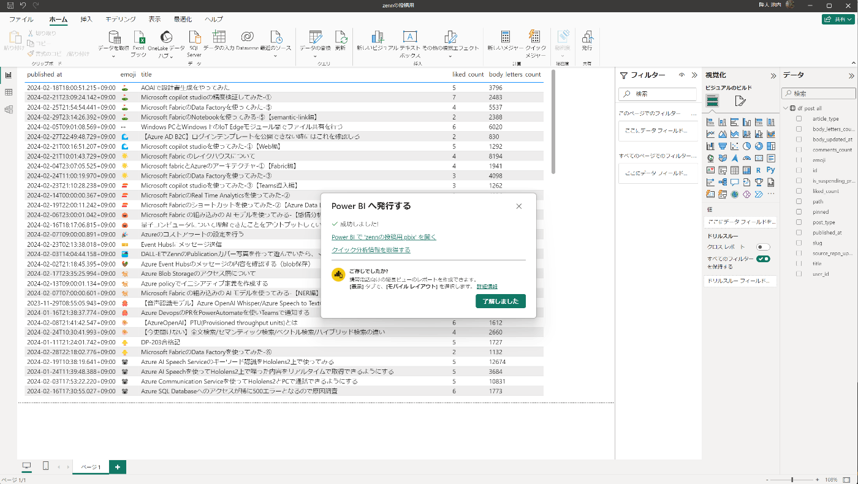Switch to mobile layout icon at bottom
The image size is (858, 484).
[46, 466]
